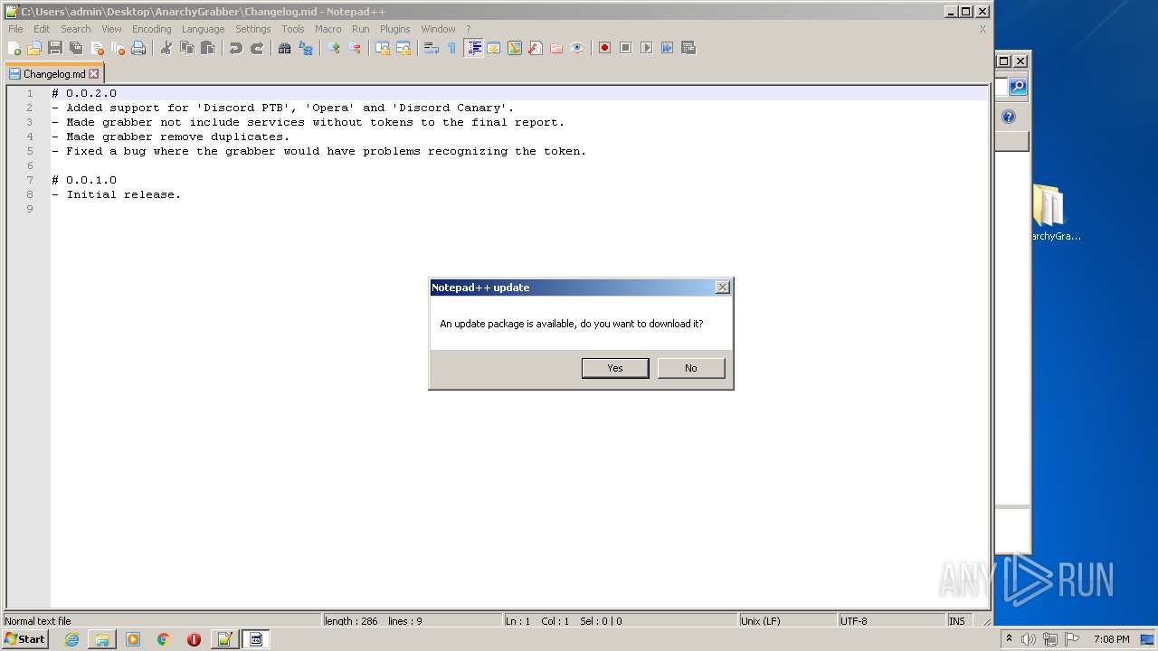Click the length : 286 status field
The width and height of the screenshot is (1158, 651).
tap(412, 621)
